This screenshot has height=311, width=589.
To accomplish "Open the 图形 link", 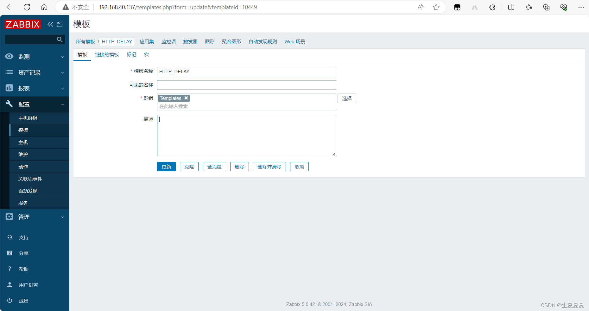I will [210, 41].
